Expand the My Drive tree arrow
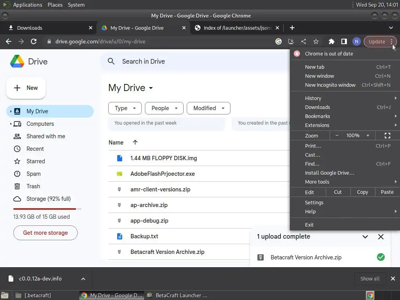The width and height of the screenshot is (400, 300). (x=11, y=111)
